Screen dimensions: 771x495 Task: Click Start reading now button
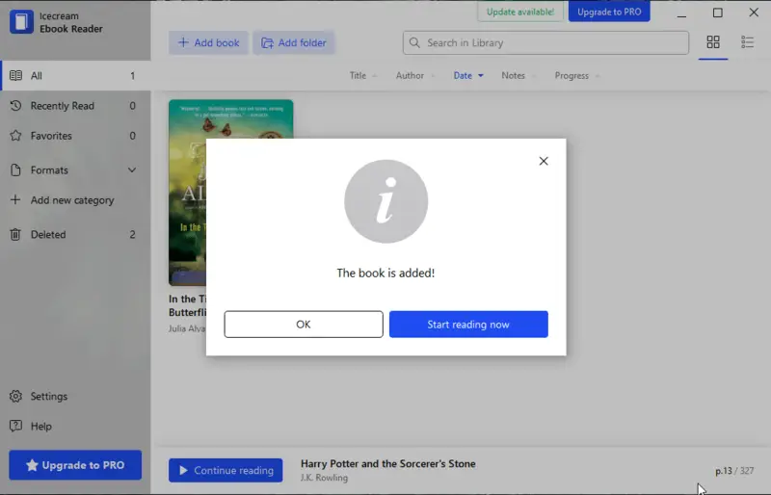click(x=468, y=324)
